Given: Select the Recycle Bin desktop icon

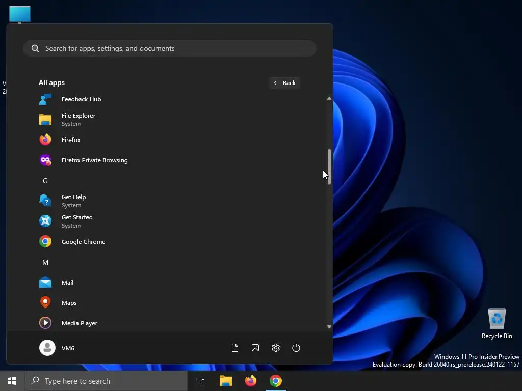Looking at the screenshot, I should (497, 323).
